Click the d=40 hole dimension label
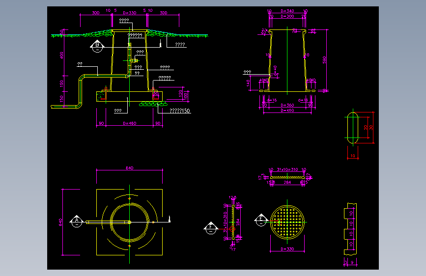 click(275, 71)
